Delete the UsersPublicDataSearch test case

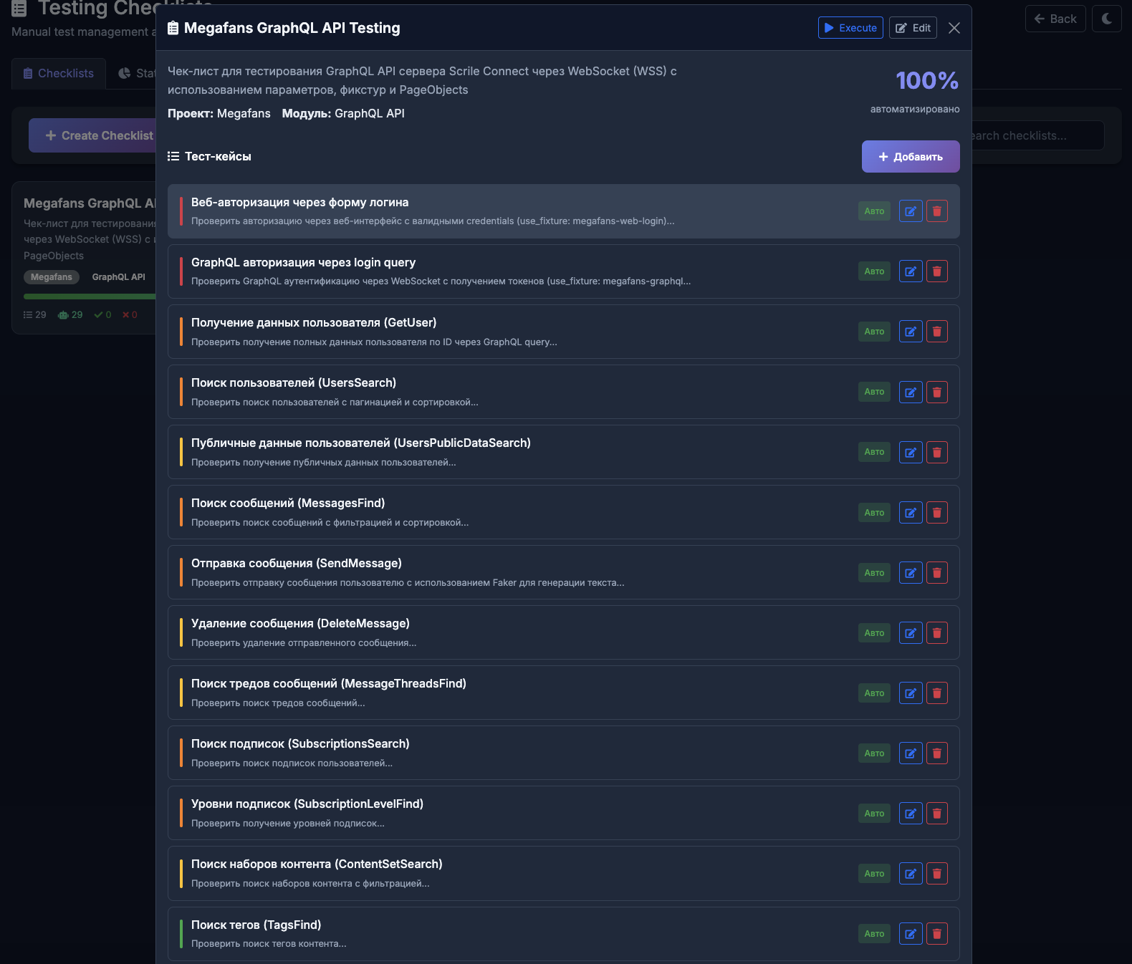[937, 452]
